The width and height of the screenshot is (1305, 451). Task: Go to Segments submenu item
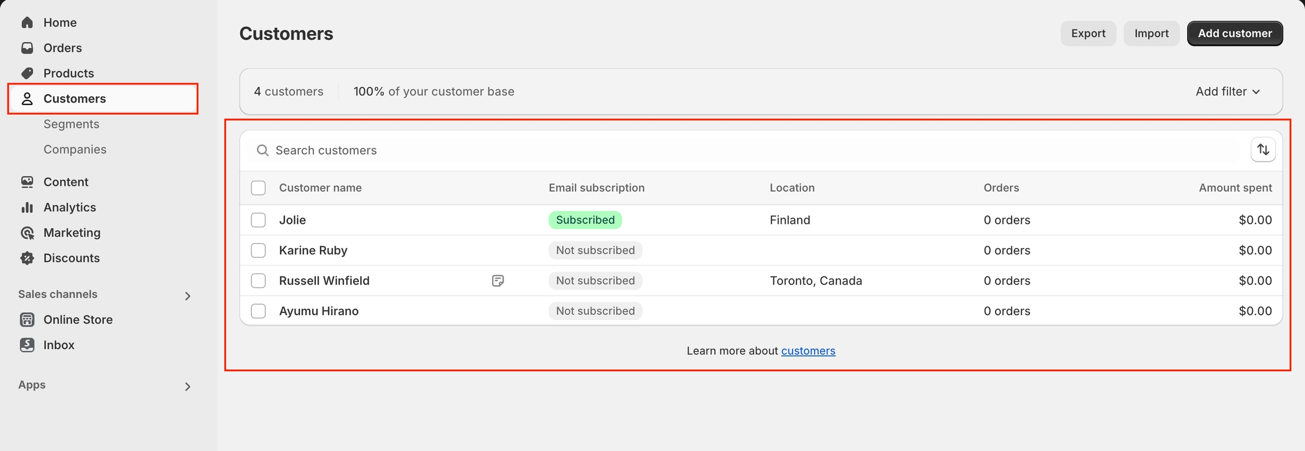click(x=71, y=124)
